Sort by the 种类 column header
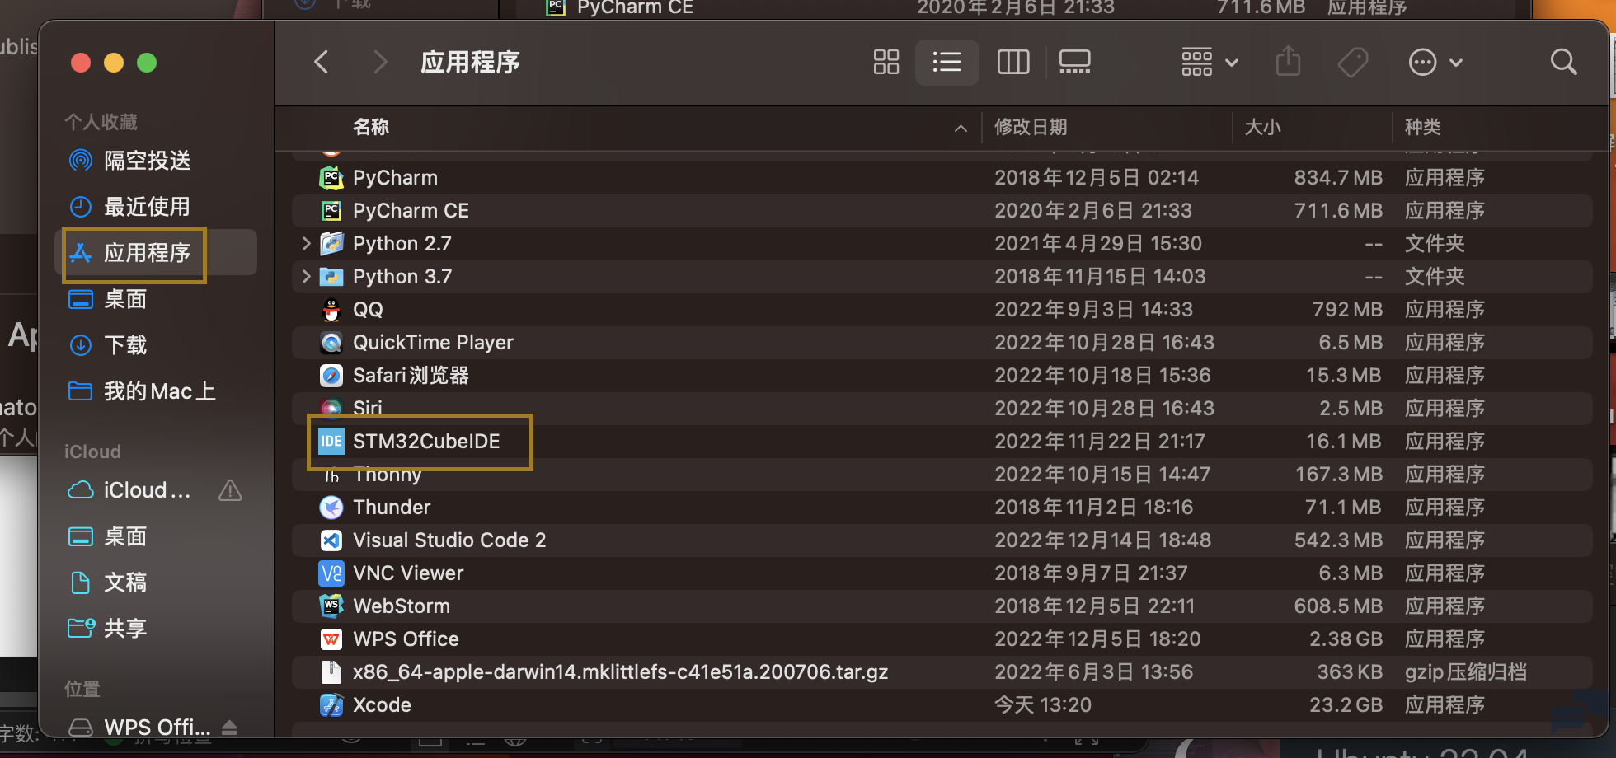 tap(1423, 127)
